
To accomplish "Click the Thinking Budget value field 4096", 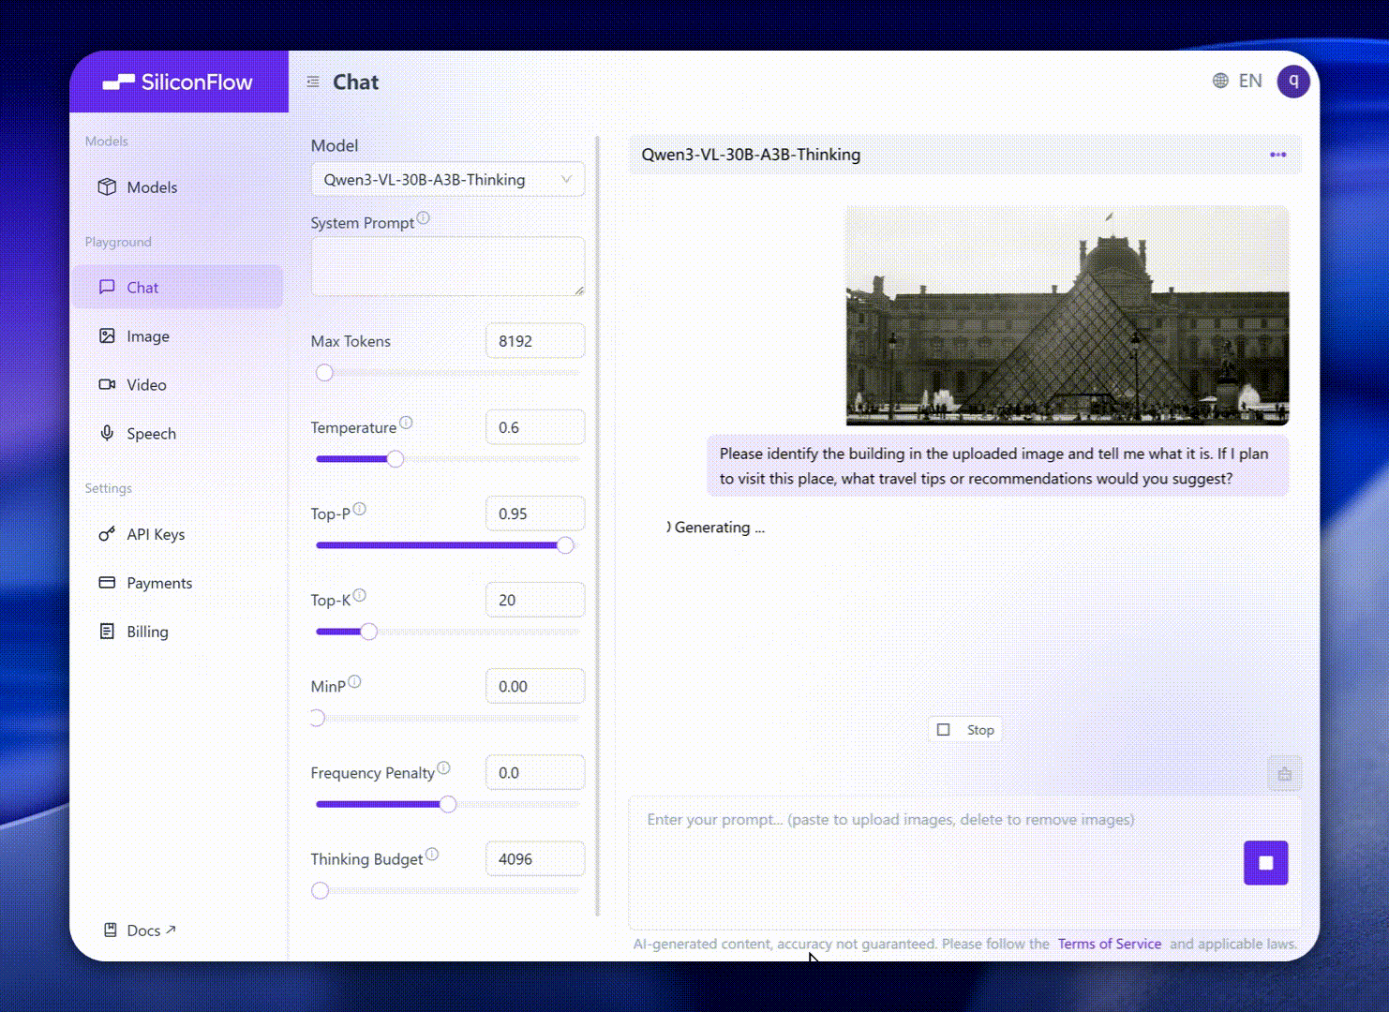I will [535, 858].
